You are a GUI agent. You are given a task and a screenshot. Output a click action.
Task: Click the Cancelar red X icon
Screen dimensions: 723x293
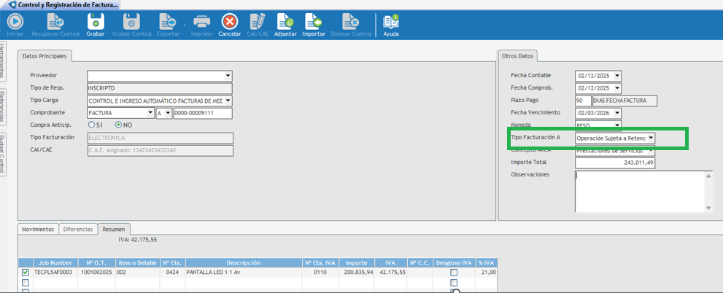click(x=229, y=23)
